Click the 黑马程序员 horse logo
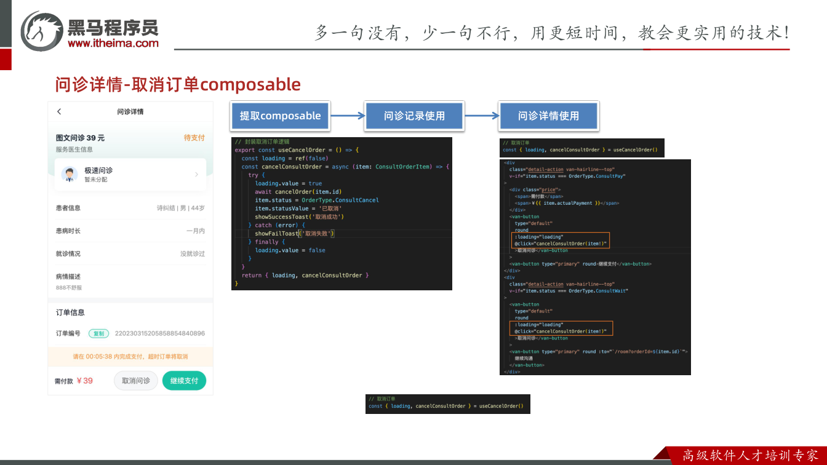The image size is (827, 465). (42, 31)
